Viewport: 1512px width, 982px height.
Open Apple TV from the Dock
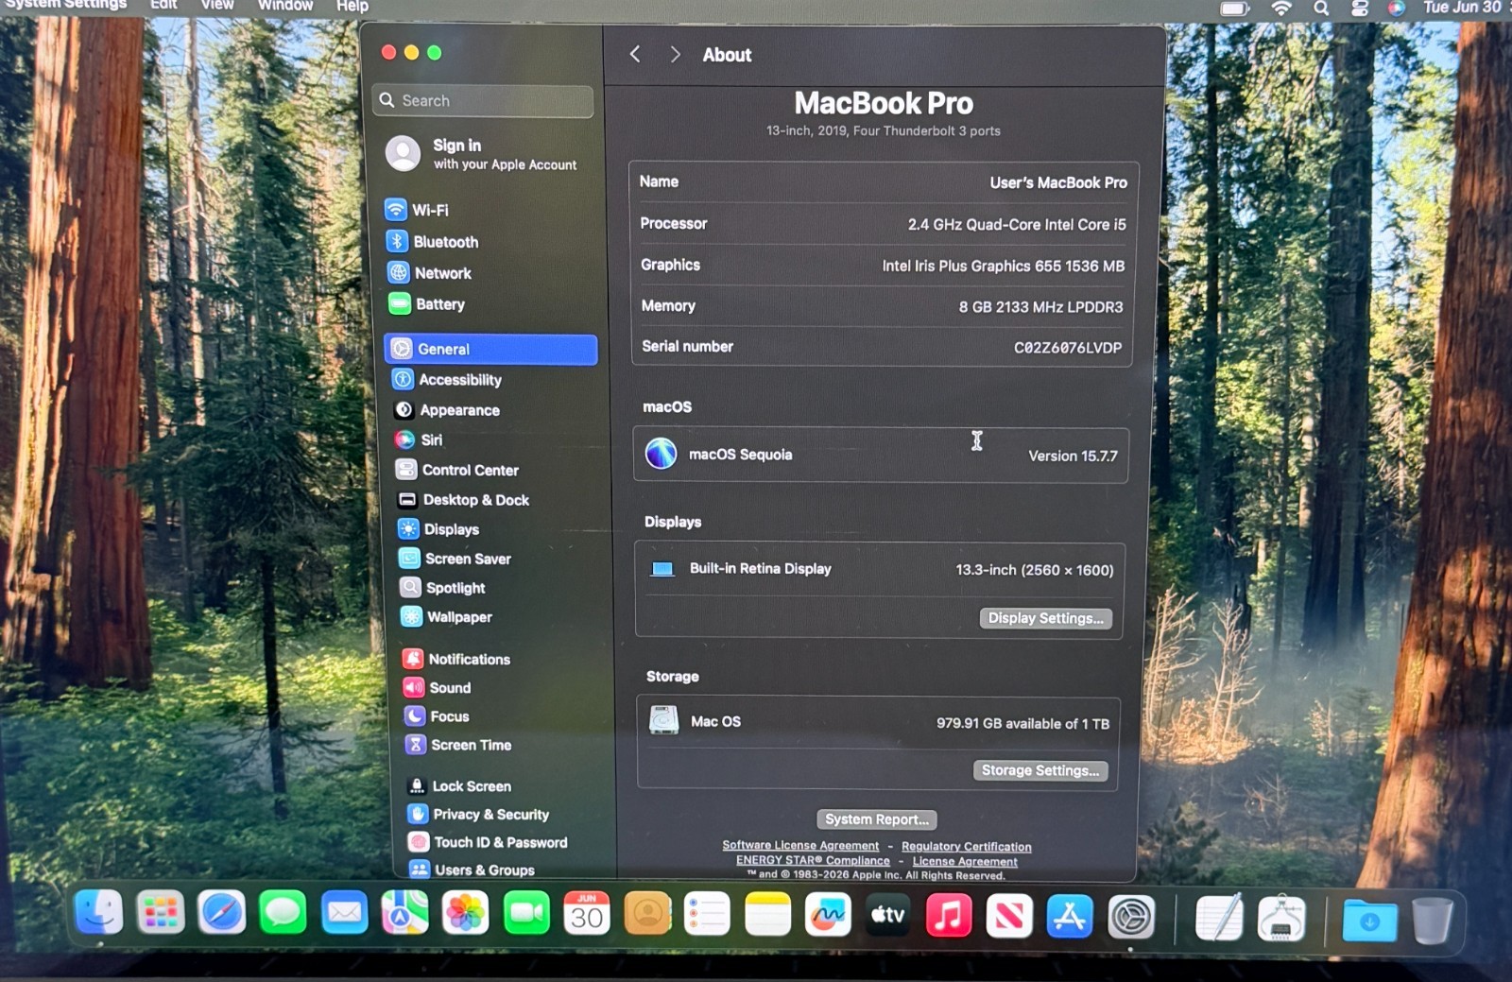point(887,915)
